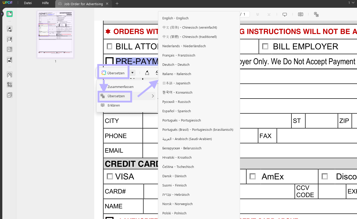This screenshot has width=357, height=219.
Task: Open the Datei menu
Action: [28, 3]
